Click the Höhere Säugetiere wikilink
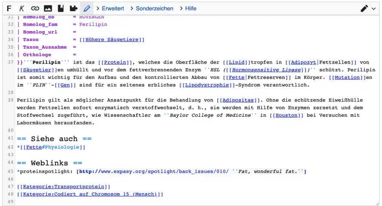 tap(112, 39)
